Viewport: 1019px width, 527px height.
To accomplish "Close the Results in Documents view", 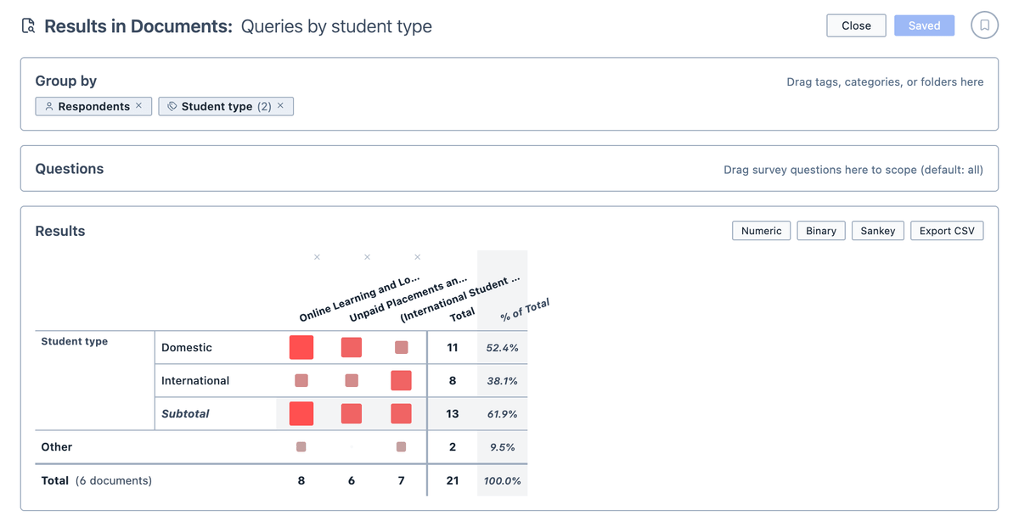I will (856, 25).
